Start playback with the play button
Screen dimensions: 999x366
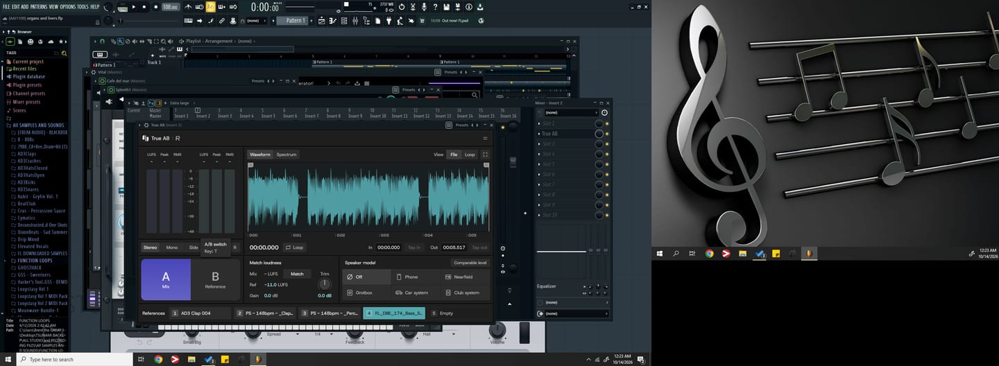134,7
